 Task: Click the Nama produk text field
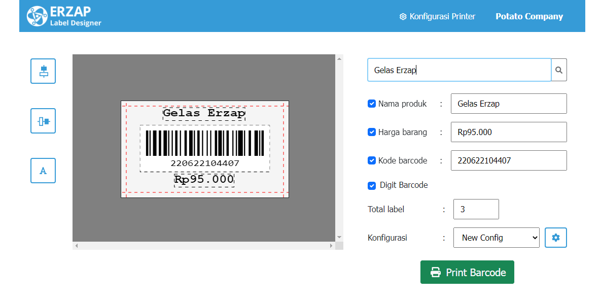509,104
